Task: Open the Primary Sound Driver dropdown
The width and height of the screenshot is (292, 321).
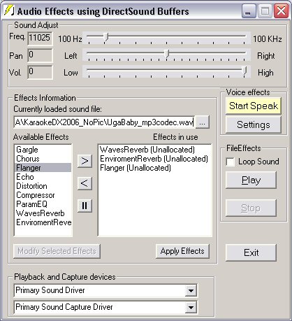Action: point(191,290)
